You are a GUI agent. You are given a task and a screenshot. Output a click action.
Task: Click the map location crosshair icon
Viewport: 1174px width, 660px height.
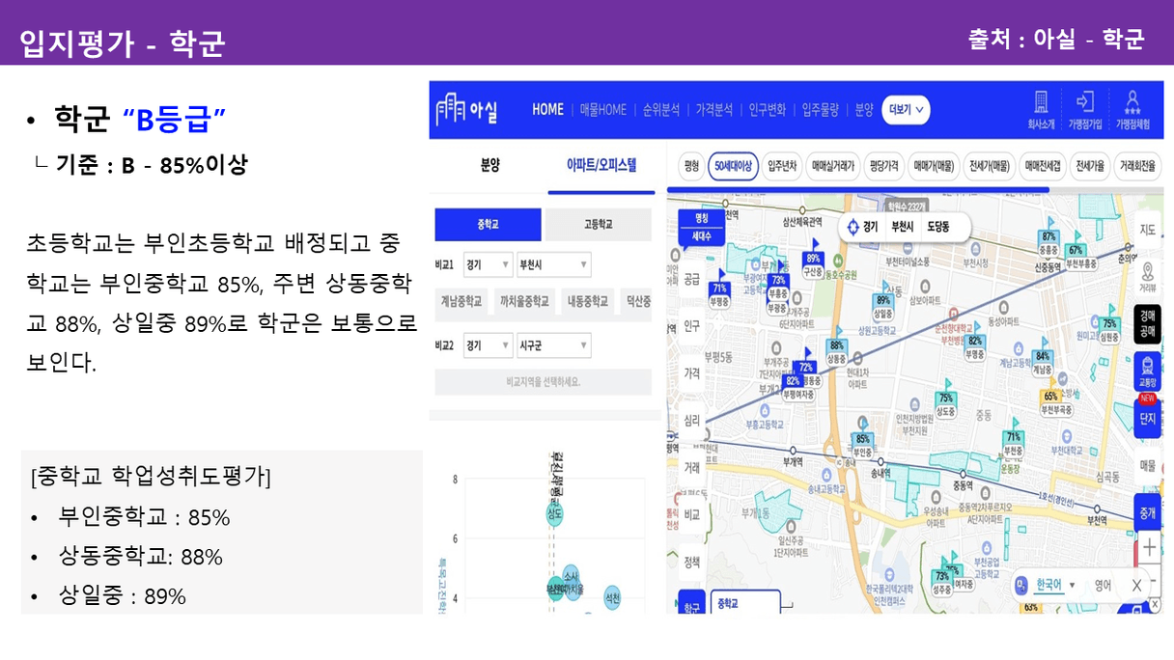852,228
